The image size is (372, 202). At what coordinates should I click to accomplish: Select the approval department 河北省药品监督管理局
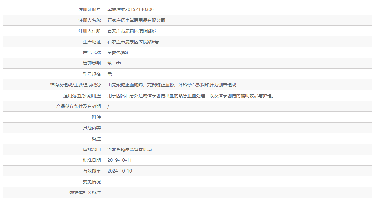(129, 149)
